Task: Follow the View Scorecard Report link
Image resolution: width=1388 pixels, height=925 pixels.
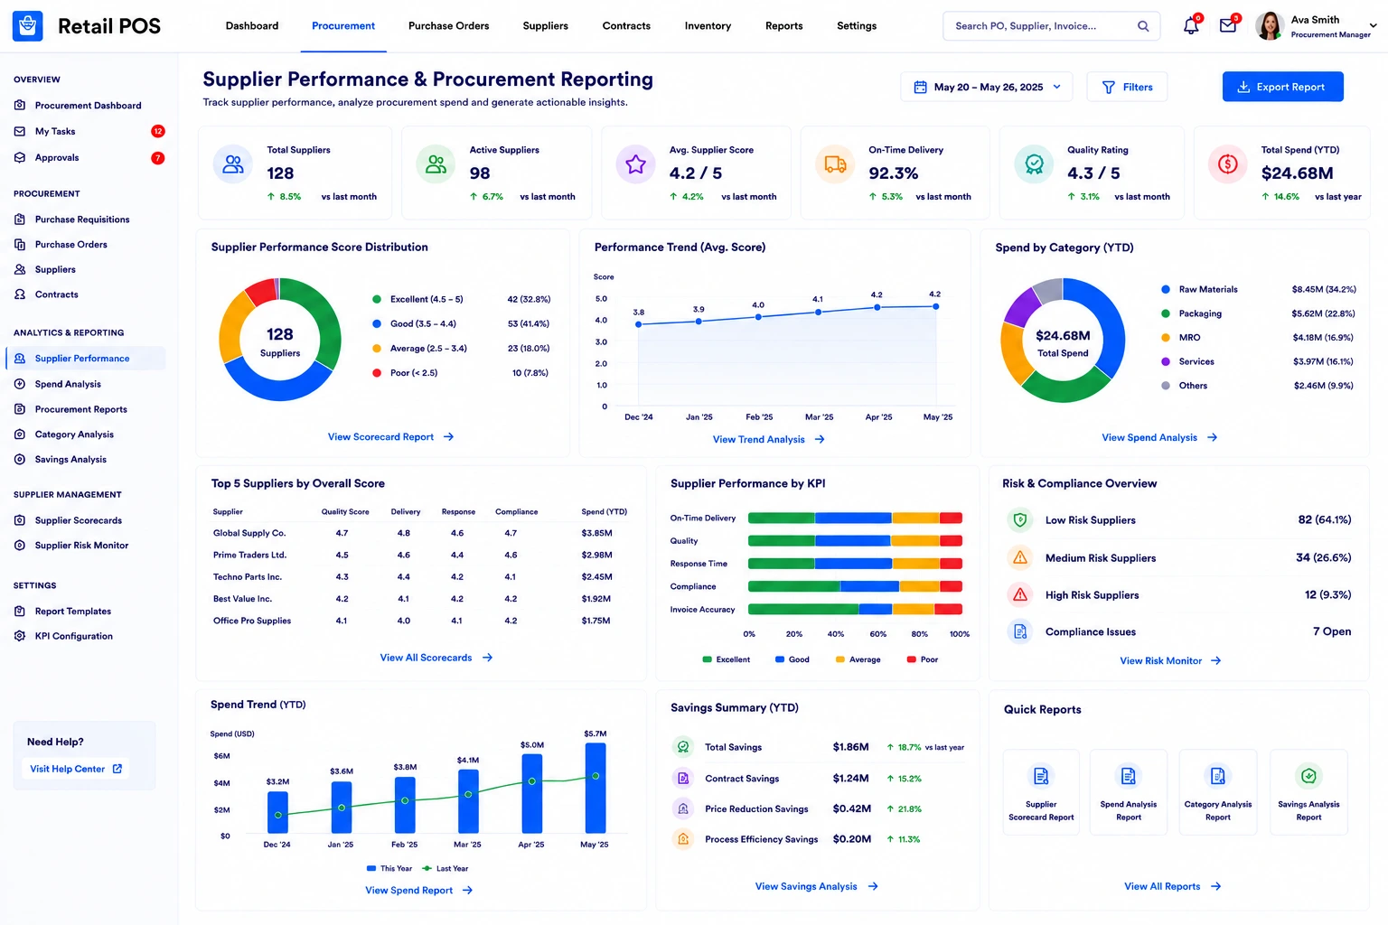Action: 390,437
